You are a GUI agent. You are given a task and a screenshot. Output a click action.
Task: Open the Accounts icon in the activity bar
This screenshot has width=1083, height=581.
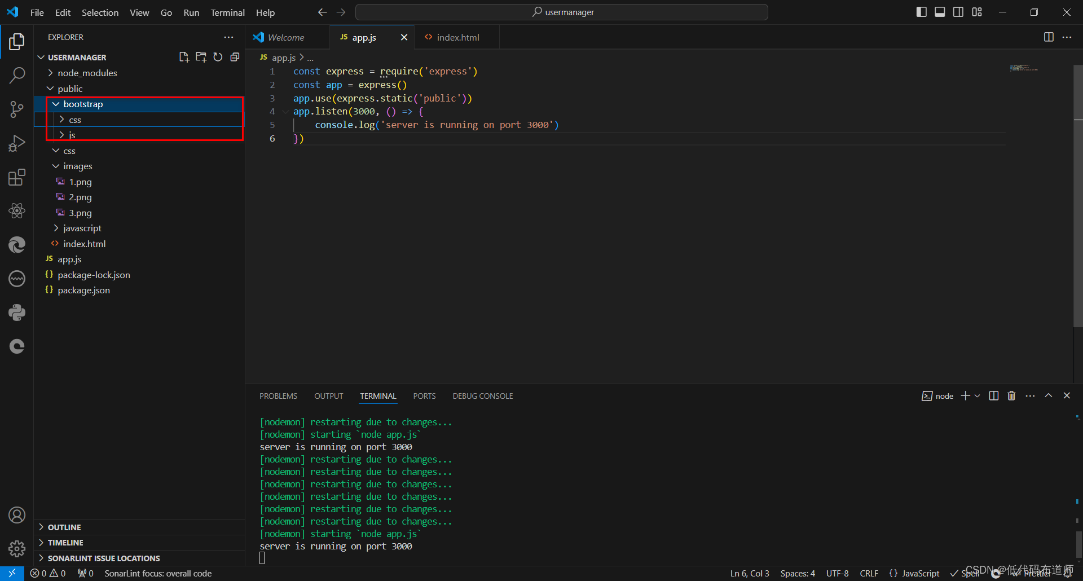[x=17, y=515]
